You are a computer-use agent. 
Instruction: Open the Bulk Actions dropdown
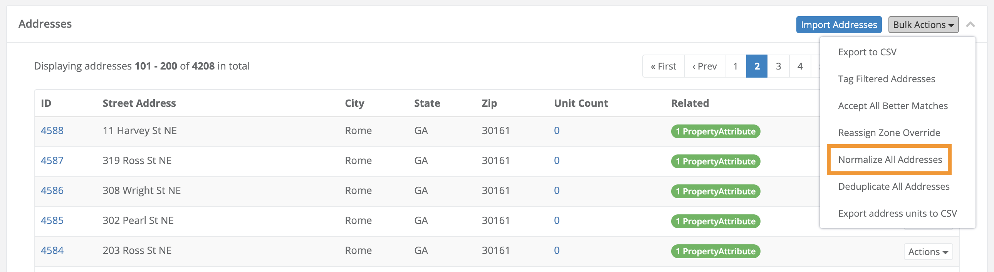pos(923,25)
